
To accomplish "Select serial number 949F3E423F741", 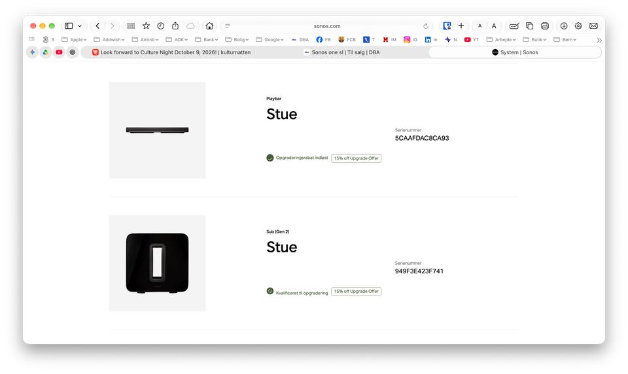I will point(419,271).
